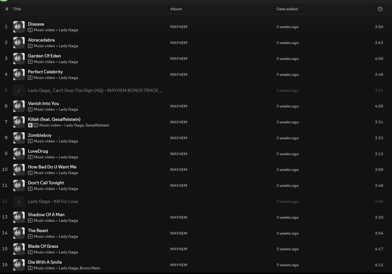Select the track title Perfect Celebrity

[45, 72]
